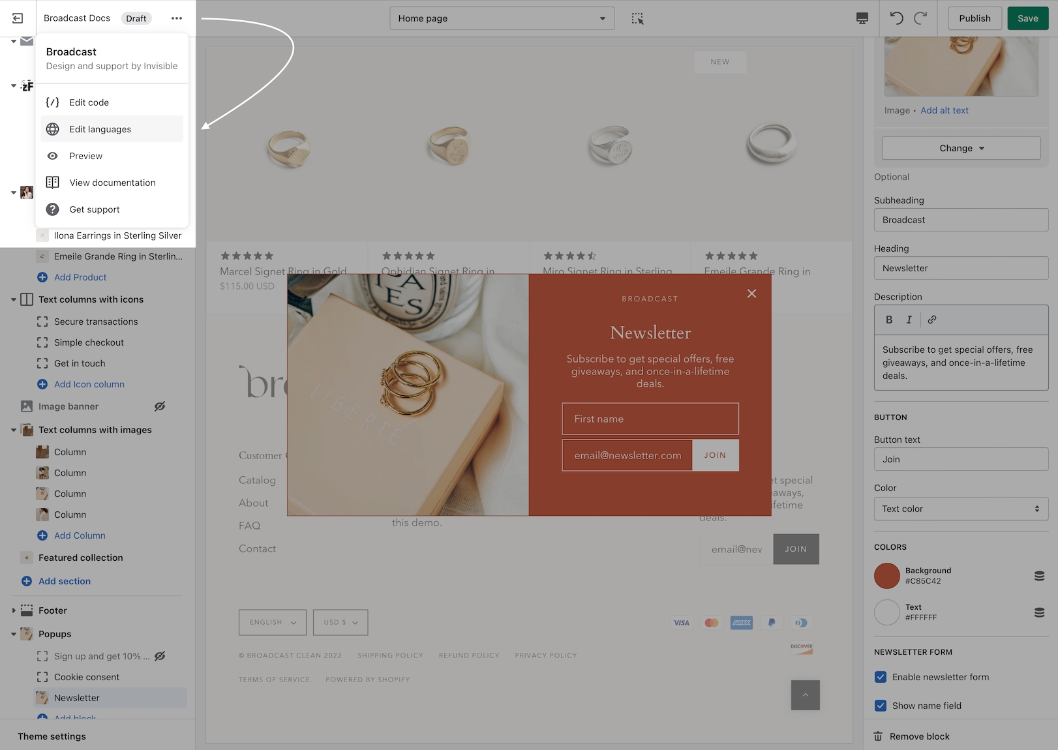Uncheck Show name field checkbox
This screenshot has height=750, width=1058.
[881, 706]
